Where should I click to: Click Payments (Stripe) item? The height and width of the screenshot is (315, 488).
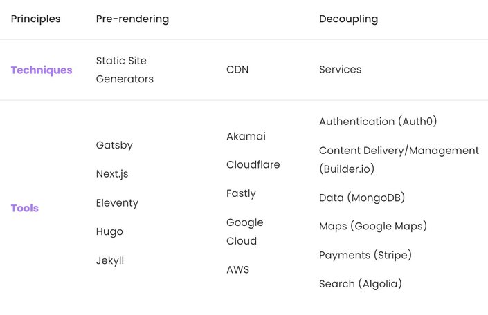coord(365,255)
